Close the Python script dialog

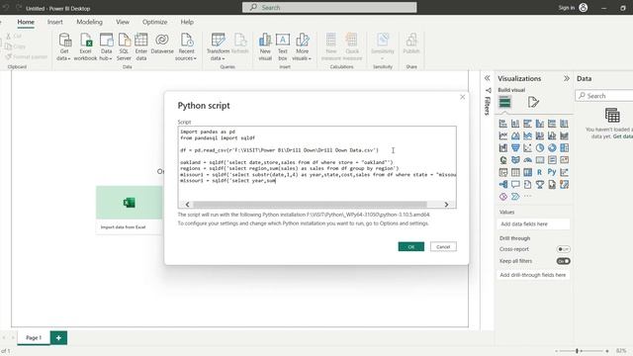(462, 97)
